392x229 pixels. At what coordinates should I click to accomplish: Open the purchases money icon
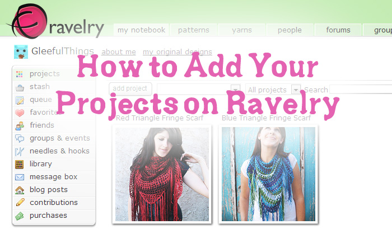click(x=20, y=216)
